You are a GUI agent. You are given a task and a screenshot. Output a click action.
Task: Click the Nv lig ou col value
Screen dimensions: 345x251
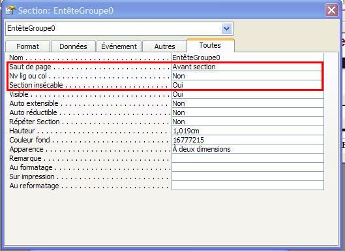(x=248, y=76)
